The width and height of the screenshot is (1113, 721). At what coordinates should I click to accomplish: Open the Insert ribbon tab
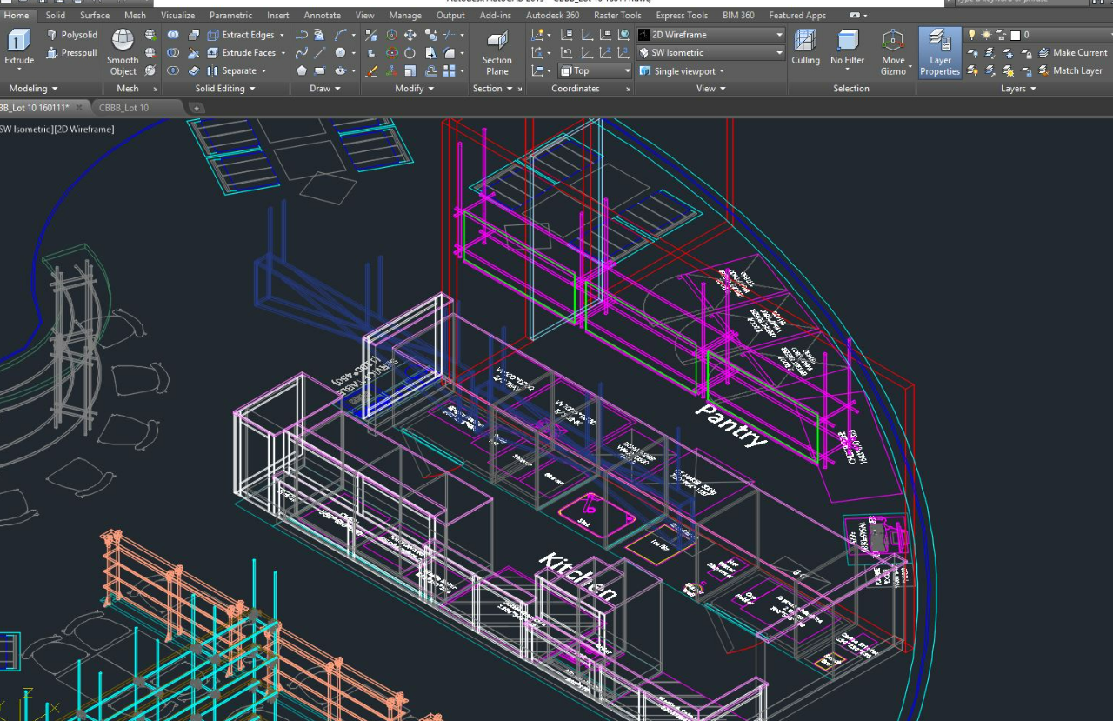pos(278,15)
